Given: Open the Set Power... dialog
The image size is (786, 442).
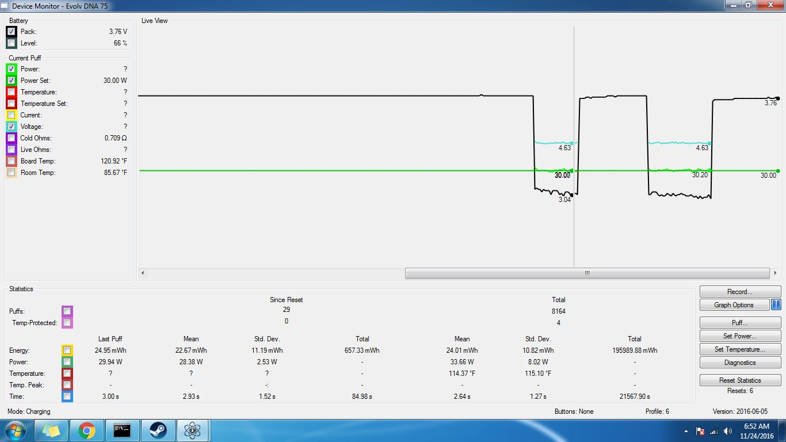Looking at the screenshot, I should point(740,336).
